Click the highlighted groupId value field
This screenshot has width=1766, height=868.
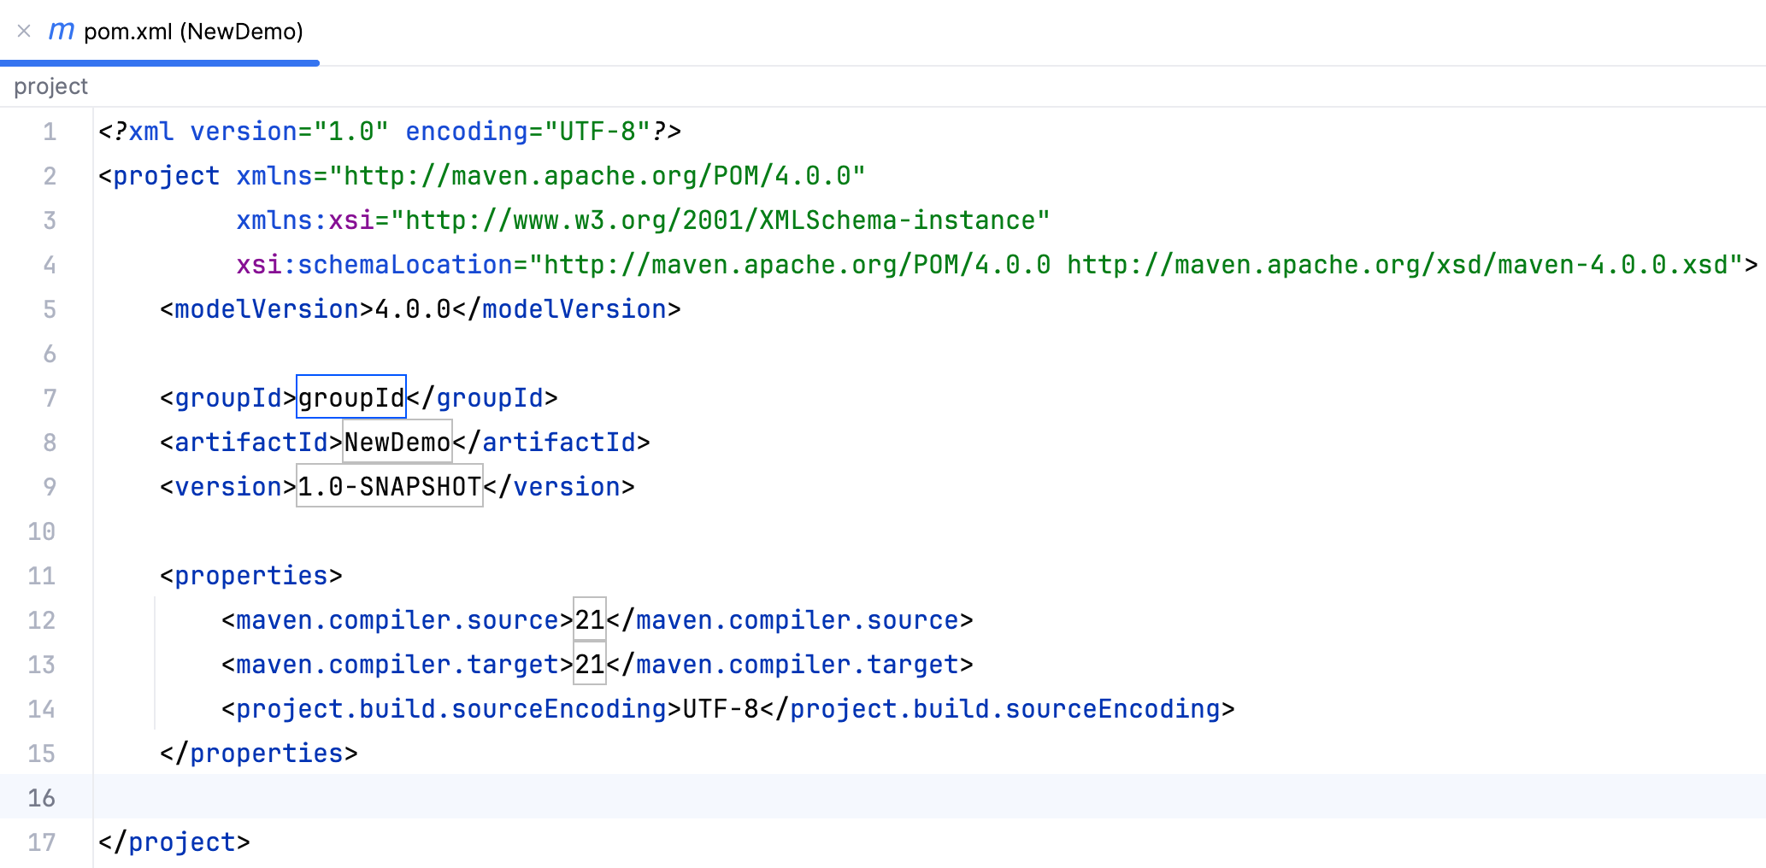click(x=350, y=397)
